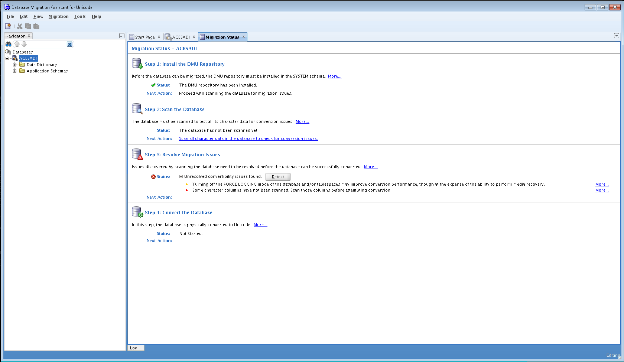Collapse the Unresolved convertibility issues list
Viewport: 624px width, 362px height.
(x=181, y=177)
